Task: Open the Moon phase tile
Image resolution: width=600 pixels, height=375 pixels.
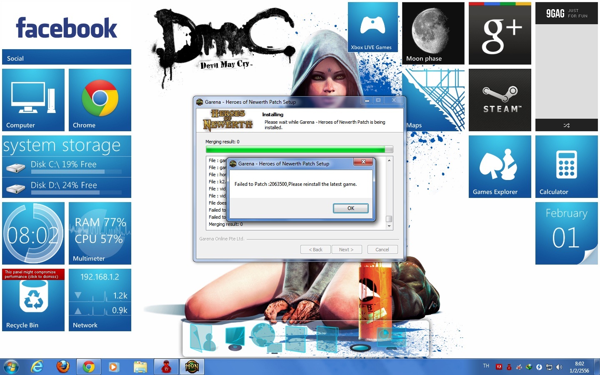Action: [433, 33]
